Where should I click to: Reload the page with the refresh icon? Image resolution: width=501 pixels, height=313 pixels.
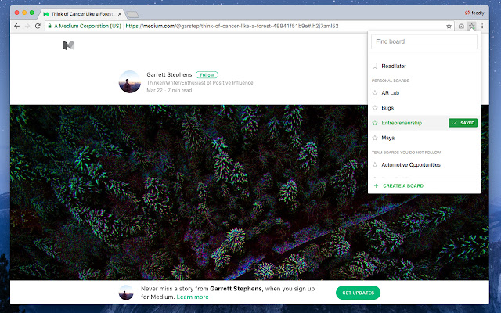pos(38,26)
